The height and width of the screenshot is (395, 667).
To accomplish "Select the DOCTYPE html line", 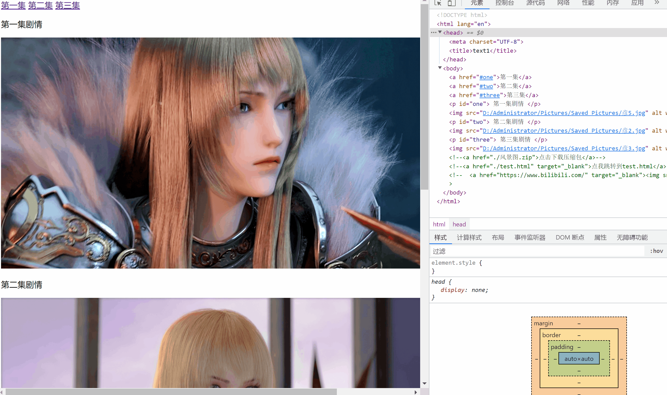I will pyautogui.click(x=462, y=15).
